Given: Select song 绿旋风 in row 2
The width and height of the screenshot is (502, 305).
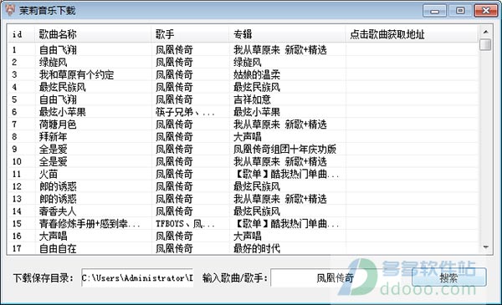Looking at the screenshot, I should point(54,63).
